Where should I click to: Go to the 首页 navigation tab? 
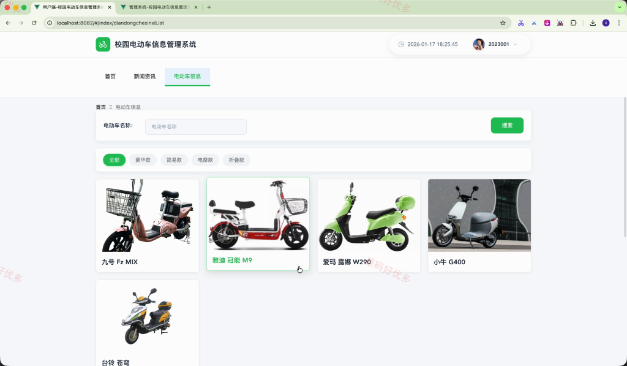coord(110,77)
